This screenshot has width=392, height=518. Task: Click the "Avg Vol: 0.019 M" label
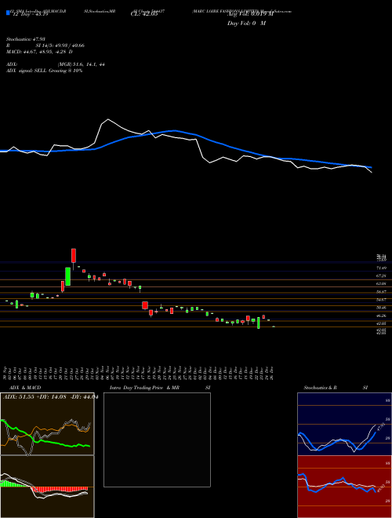[x=250, y=14]
